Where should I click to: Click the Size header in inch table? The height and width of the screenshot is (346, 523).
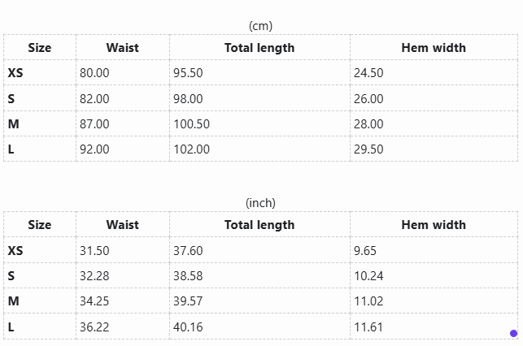(40, 225)
